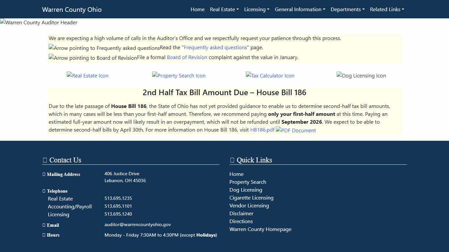Screen dimensions: 449x252
Task: Select the Tax Calculator Icon
Action: [270, 75]
